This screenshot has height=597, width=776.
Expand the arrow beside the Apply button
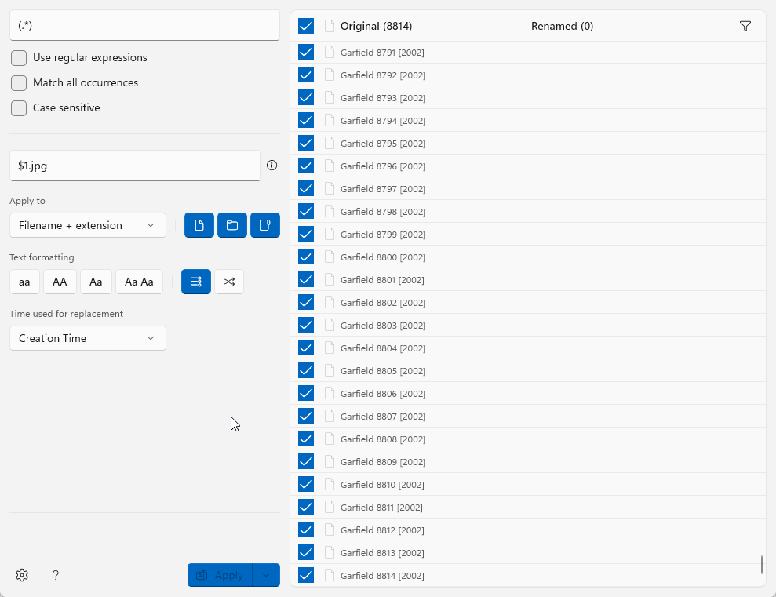pos(266,575)
